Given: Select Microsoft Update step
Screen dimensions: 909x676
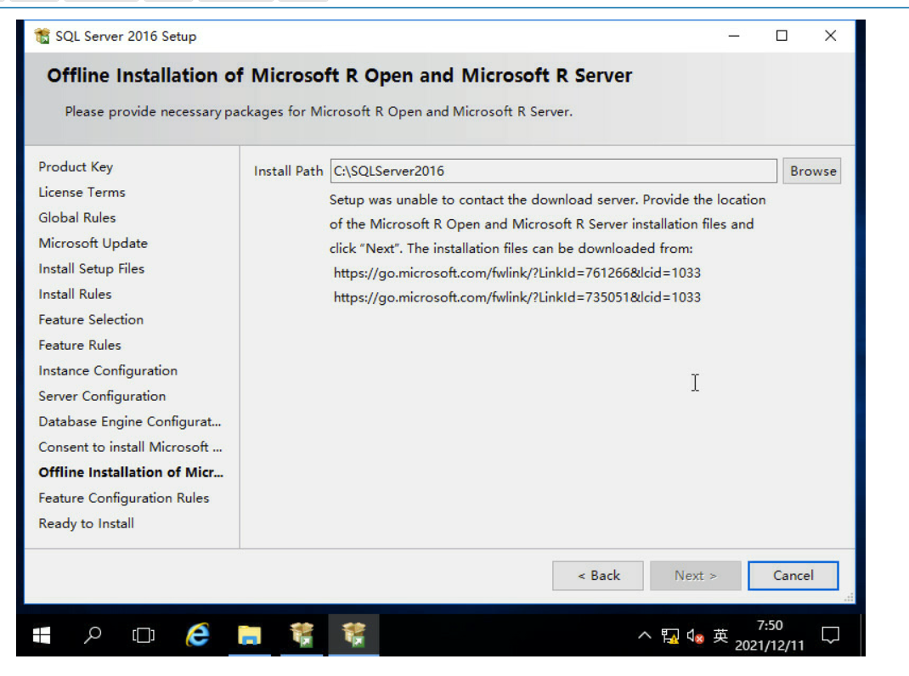Looking at the screenshot, I should coord(93,243).
